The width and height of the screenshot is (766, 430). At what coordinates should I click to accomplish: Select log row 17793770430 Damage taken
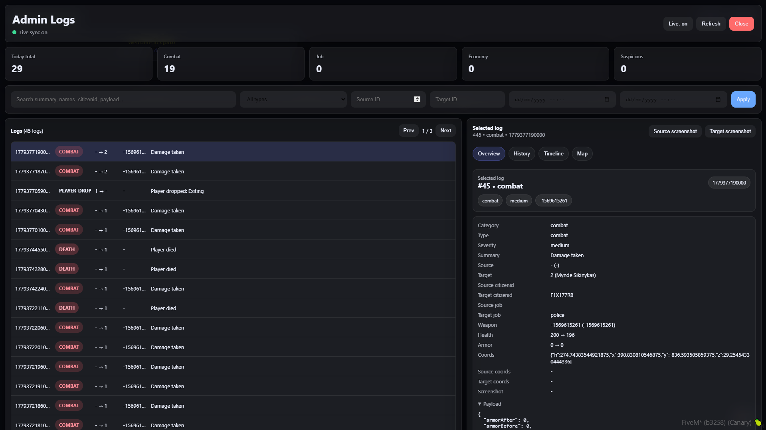point(233,210)
